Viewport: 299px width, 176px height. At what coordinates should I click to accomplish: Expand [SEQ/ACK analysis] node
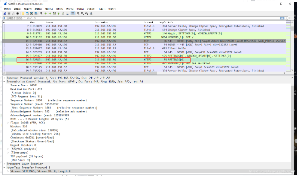[x=8, y=149]
